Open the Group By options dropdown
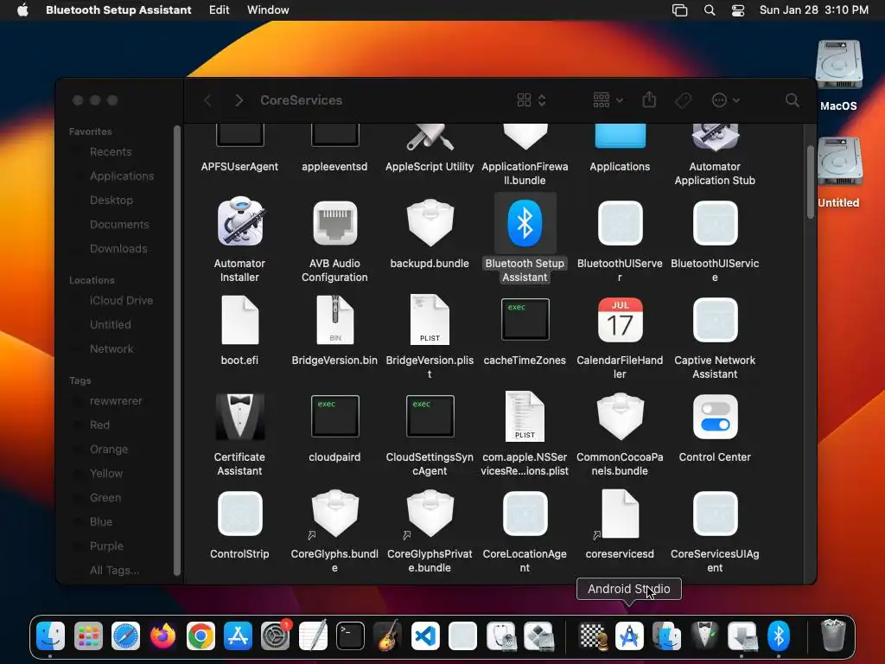Viewport: 885px width, 664px height. pyautogui.click(x=608, y=100)
